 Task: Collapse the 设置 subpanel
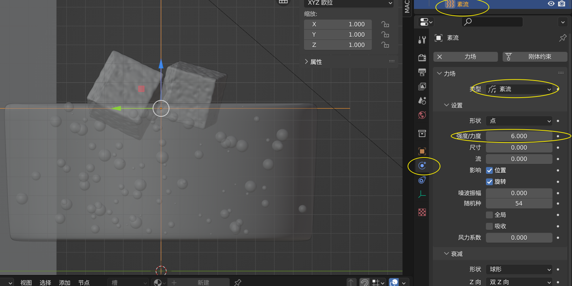click(446, 105)
